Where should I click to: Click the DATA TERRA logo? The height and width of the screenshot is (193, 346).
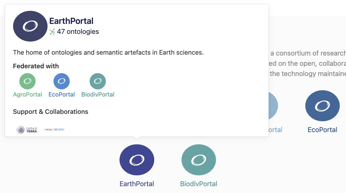coord(27,130)
